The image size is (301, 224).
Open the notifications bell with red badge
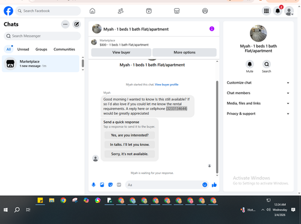coord(278,11)
